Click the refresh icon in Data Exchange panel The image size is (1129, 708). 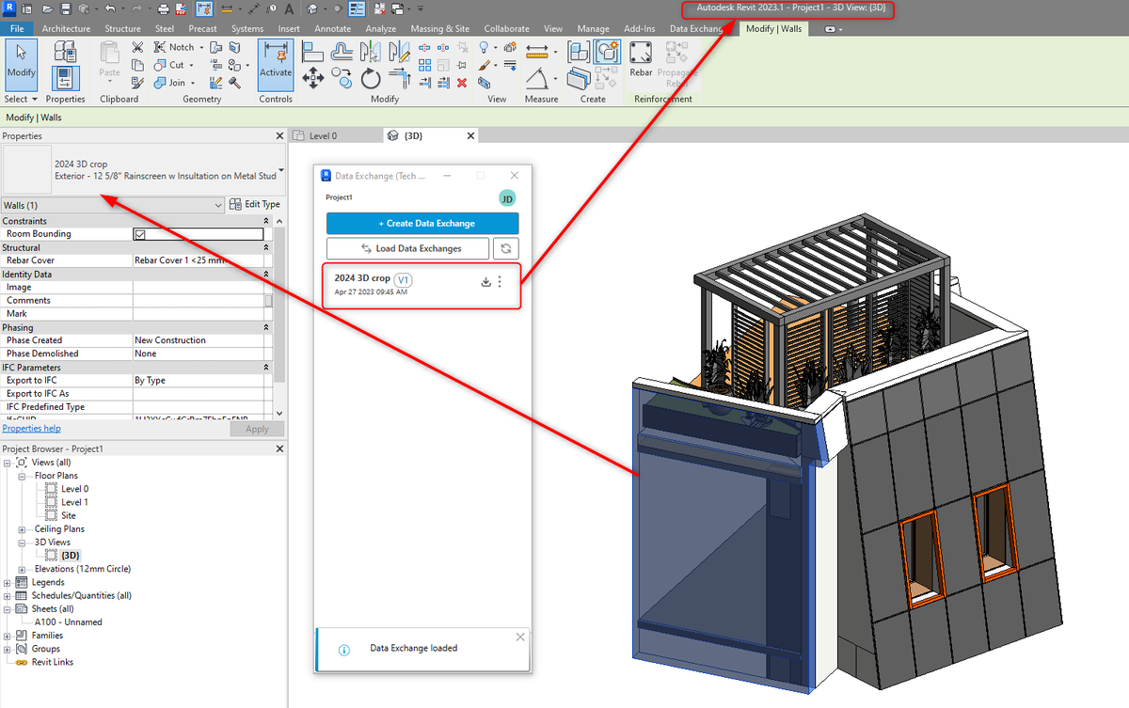click(x=506, y=248)
